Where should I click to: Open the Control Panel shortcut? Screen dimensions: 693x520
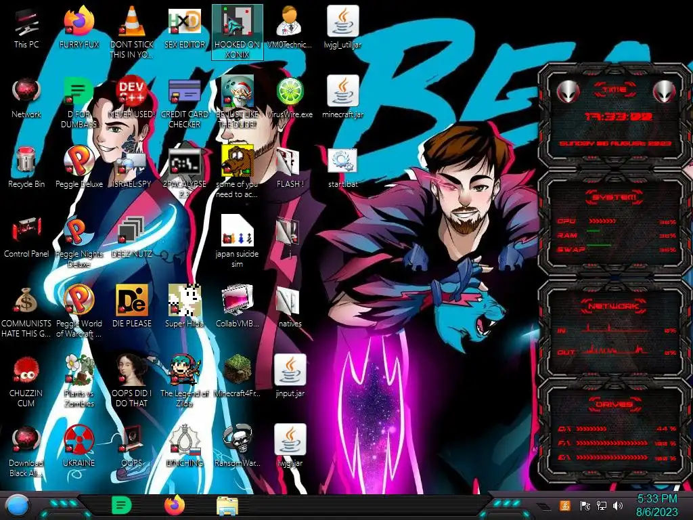[x=26, y=237]
